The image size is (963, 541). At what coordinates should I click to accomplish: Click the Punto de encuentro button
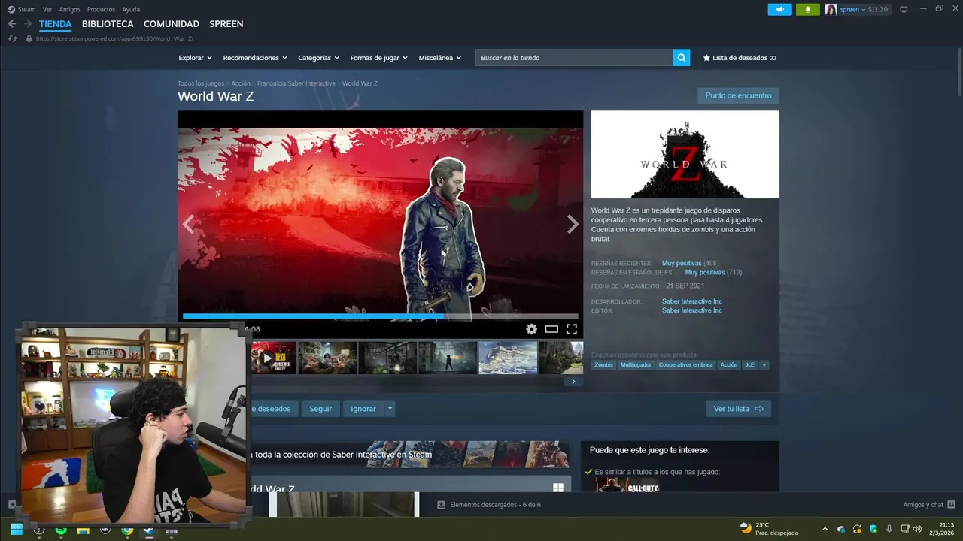[738, 95]
